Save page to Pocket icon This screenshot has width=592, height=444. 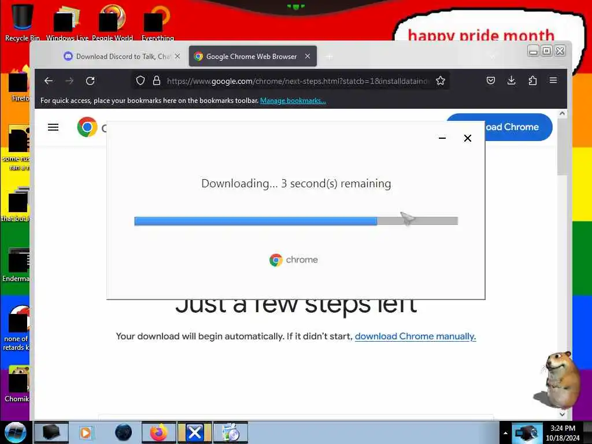click(491, 80)
